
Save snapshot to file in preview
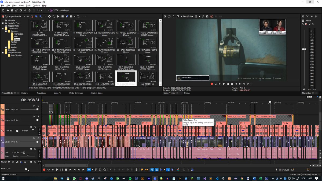[207, 16]
